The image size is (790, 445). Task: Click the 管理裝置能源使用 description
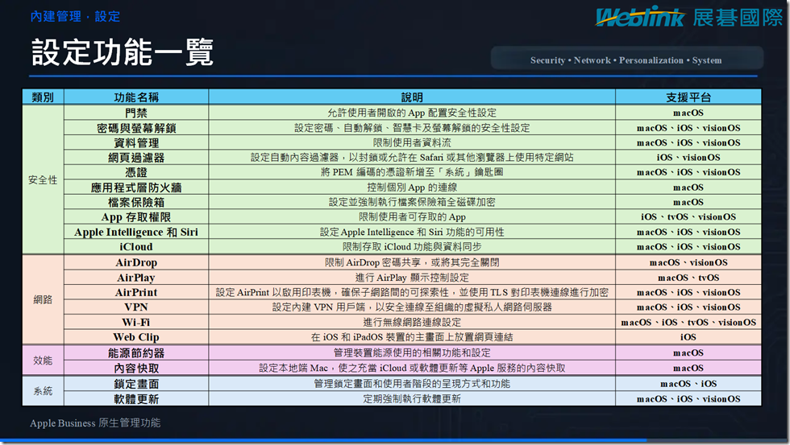coord(412,353)
